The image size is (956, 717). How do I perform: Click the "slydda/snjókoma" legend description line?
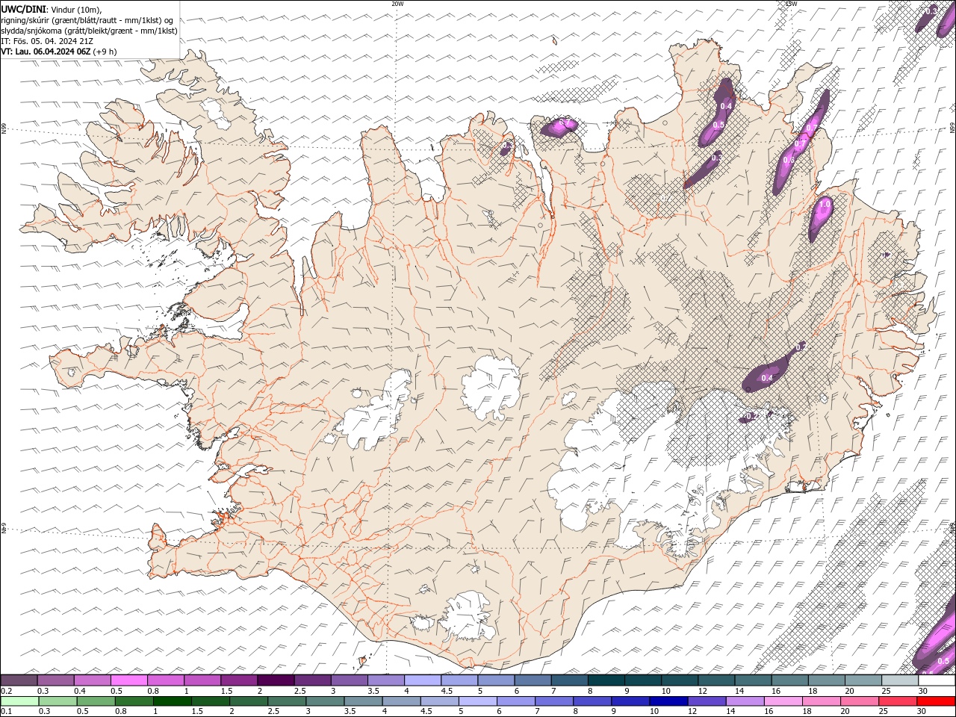click(89, 31)
